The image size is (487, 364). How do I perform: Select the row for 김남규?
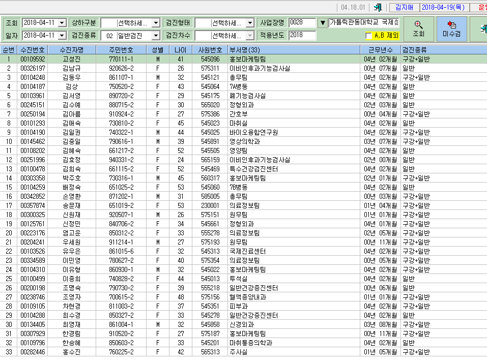point(243,68)
